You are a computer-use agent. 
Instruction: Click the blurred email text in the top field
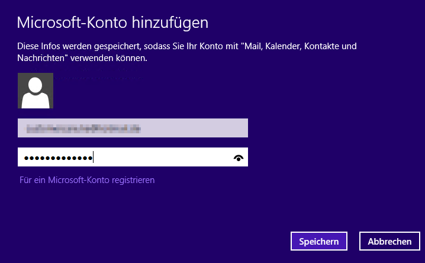tap(82, 129)
